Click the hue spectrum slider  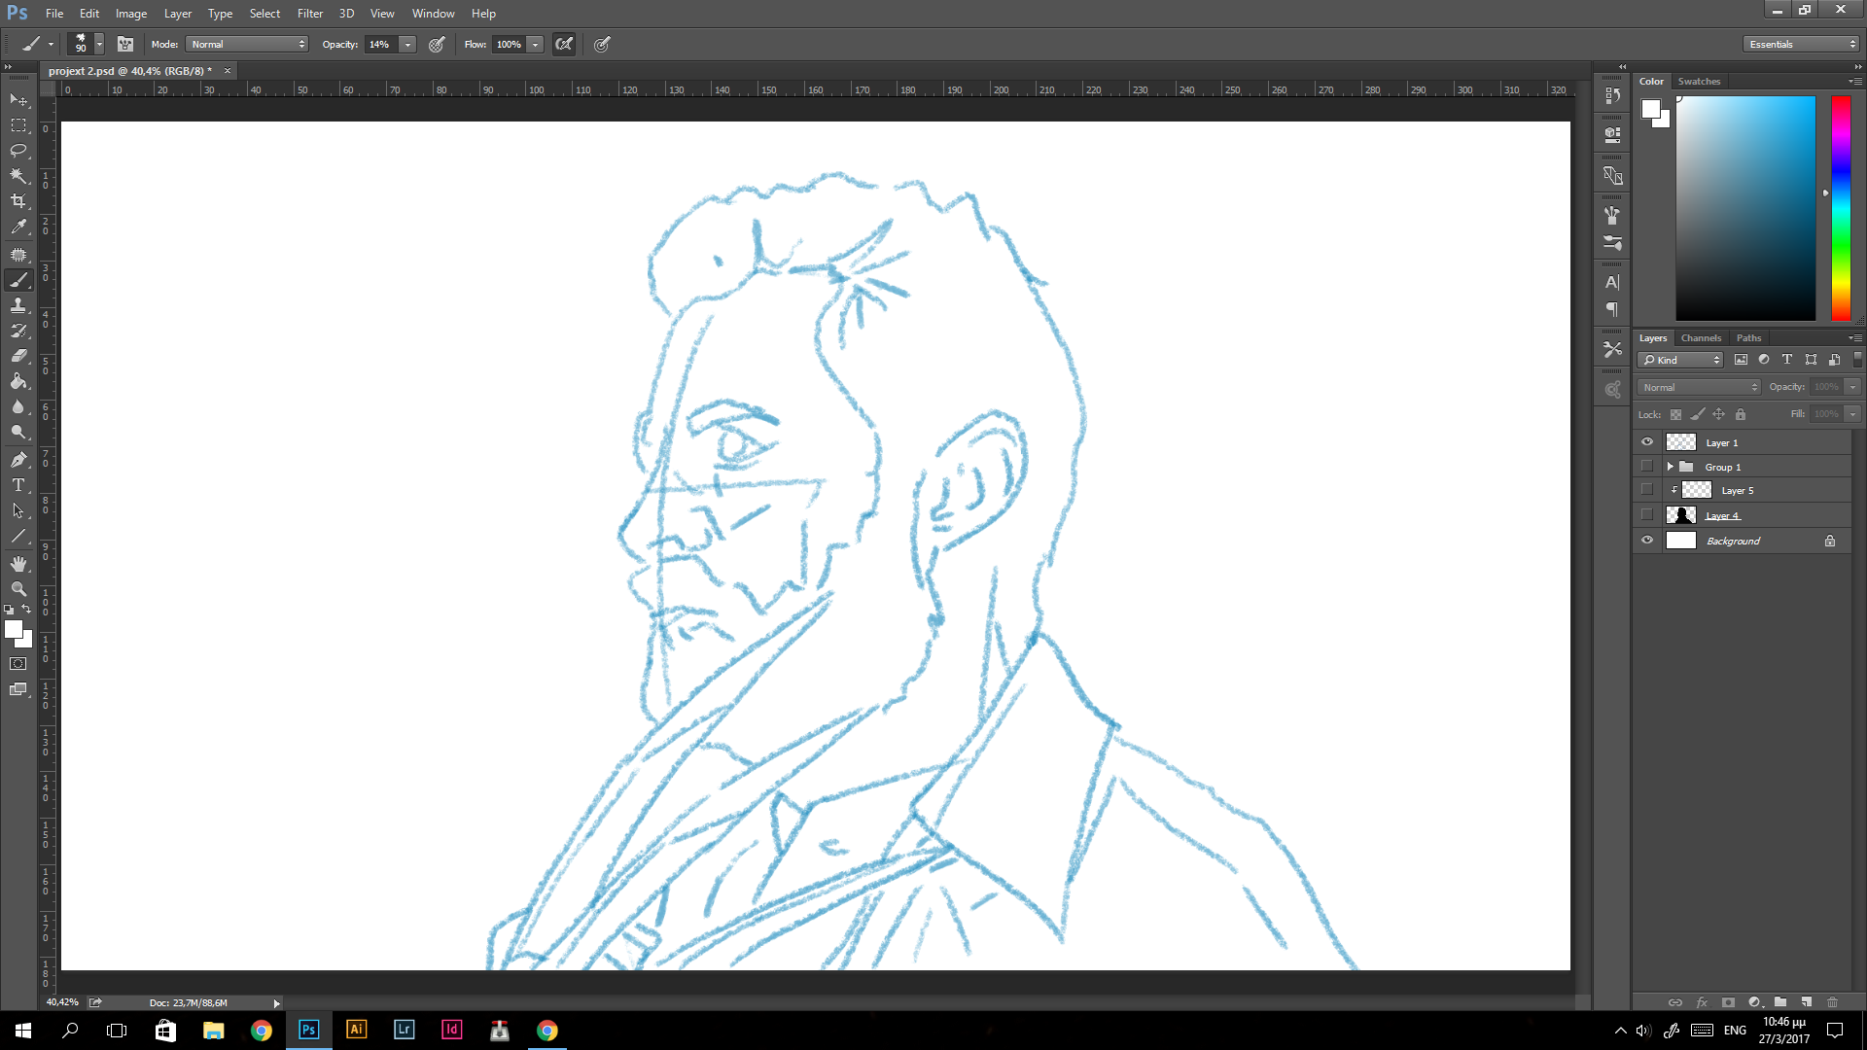click(x=1841, y=208)
